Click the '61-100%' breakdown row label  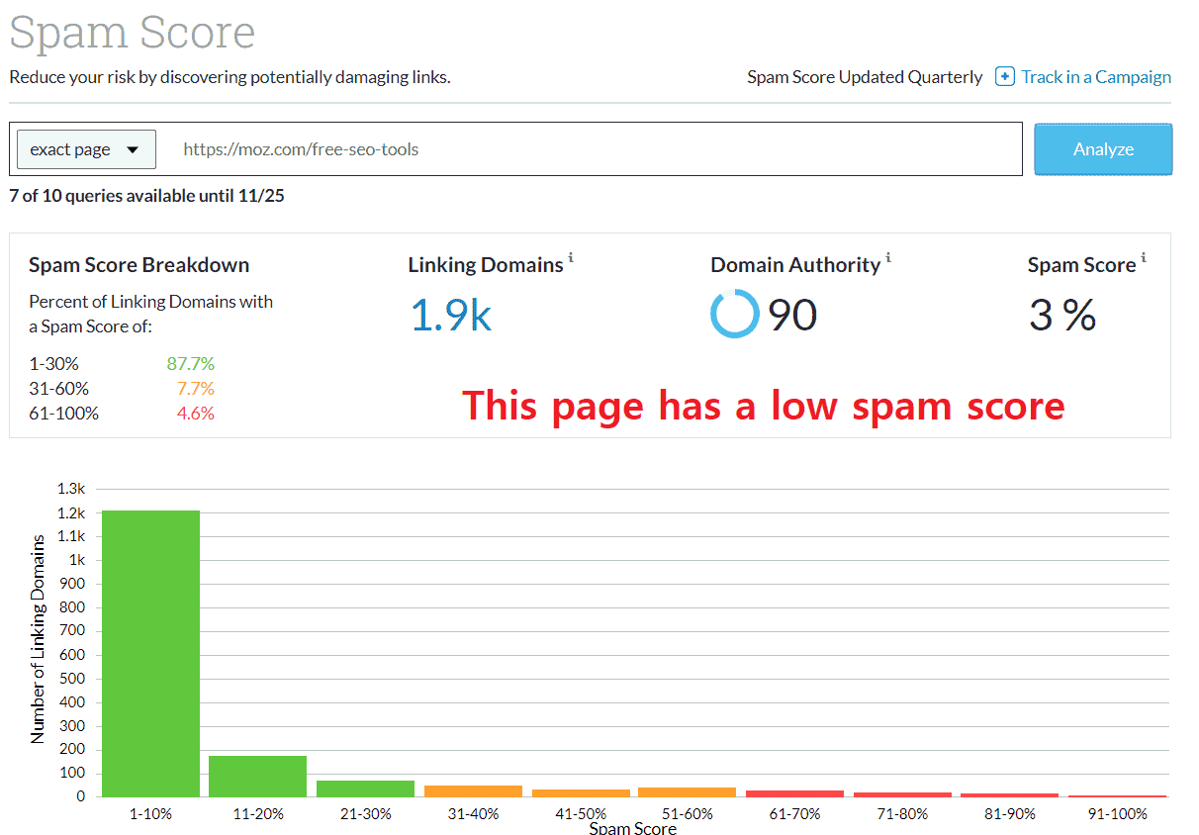tap(64, 413)
